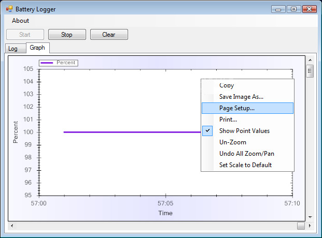Click the horizontal scrollbar left arrow
The image size is (322, 238).
(12, 226)
